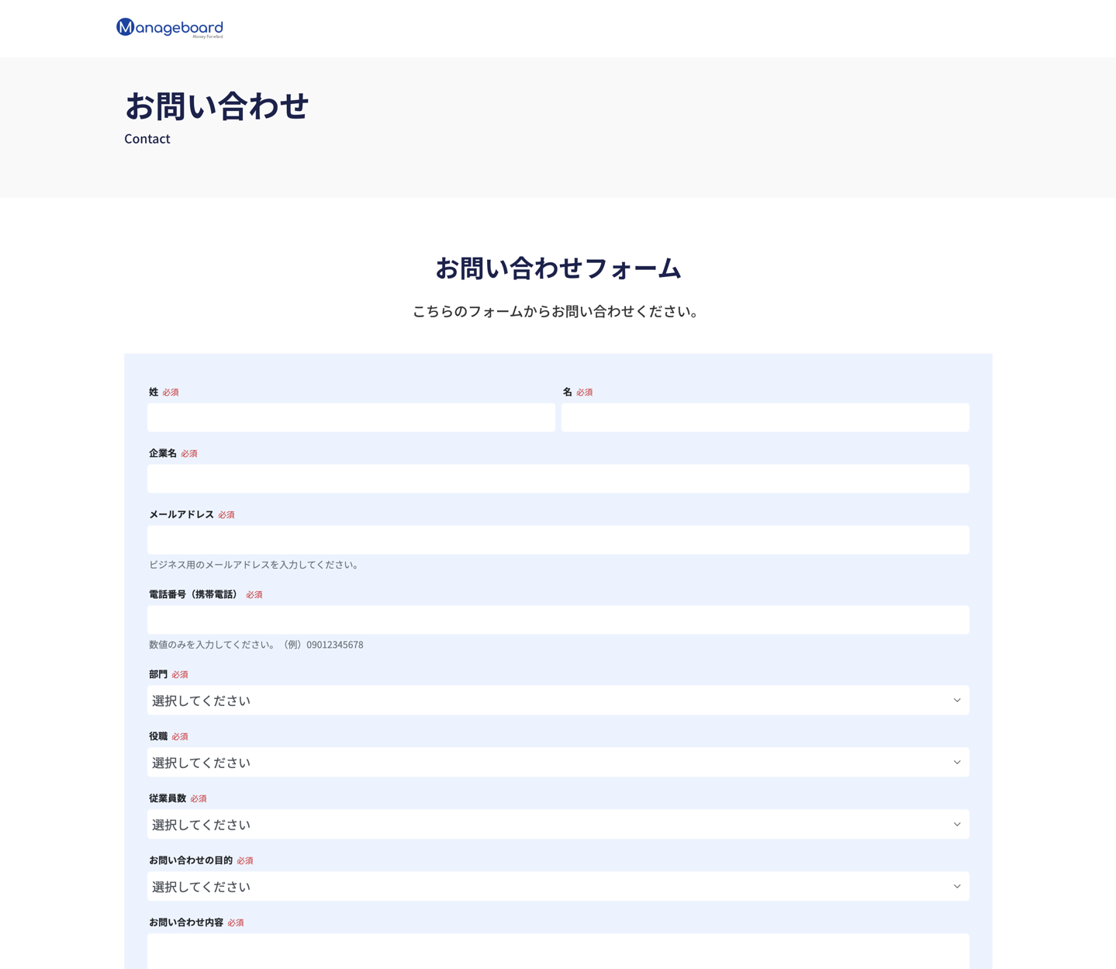This screenshot has width=1116, height=969.
Task: Click the お問い合わせフォーム heading
Action: pos(558,268)
